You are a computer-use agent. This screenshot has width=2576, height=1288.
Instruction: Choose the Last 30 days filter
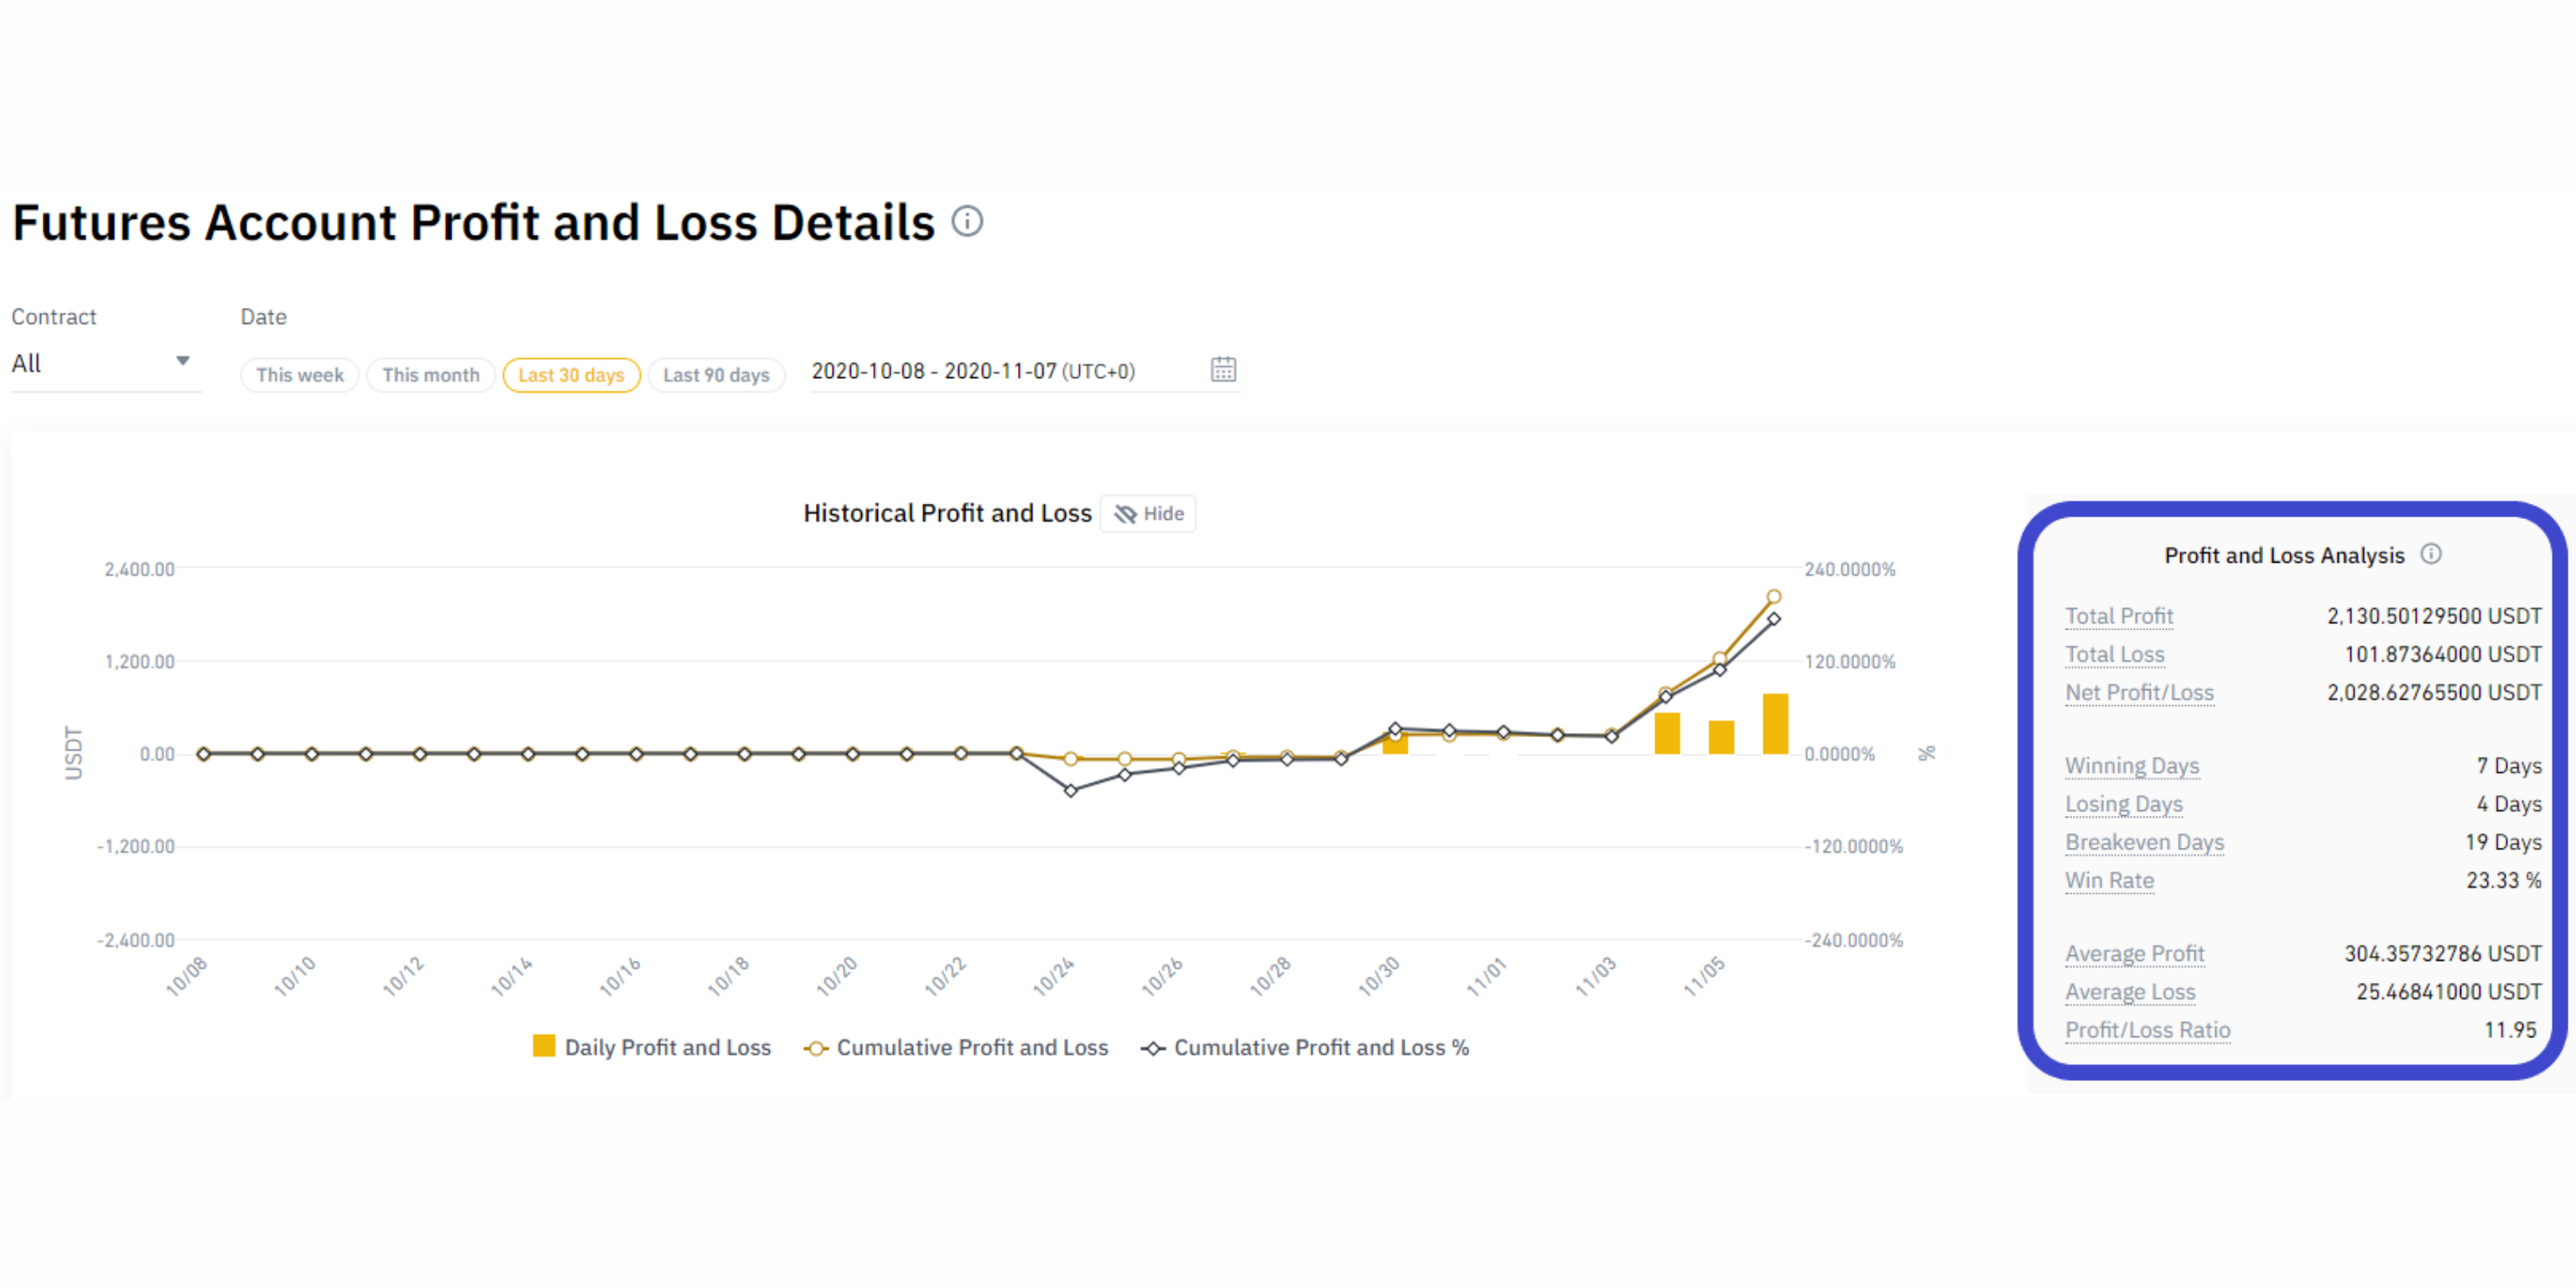click(571, 375)
